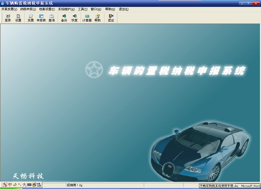This screenshot has height=189, width=261.
Task: Open the 发票 invoice toolbar icon
Action: pyautogui.click(x=31, y=18)
